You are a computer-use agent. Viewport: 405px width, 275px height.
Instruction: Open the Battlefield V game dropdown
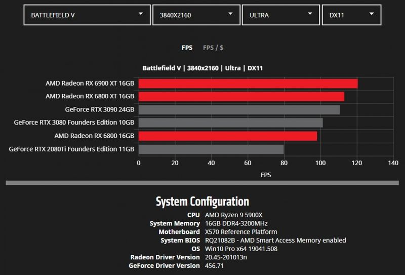point(87,15)
